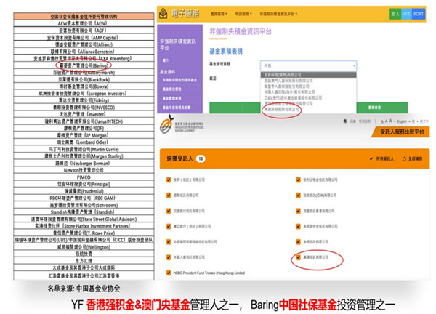Open the 基金管理實體 combo box
Image resolution: width=436 pixels, height=314 pixels.
[308, 66]
